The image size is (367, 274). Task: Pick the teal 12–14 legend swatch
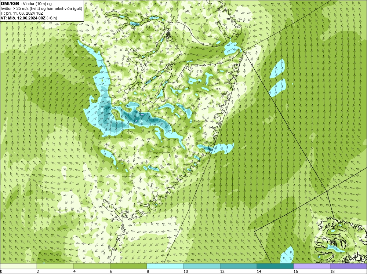point(239,266)
